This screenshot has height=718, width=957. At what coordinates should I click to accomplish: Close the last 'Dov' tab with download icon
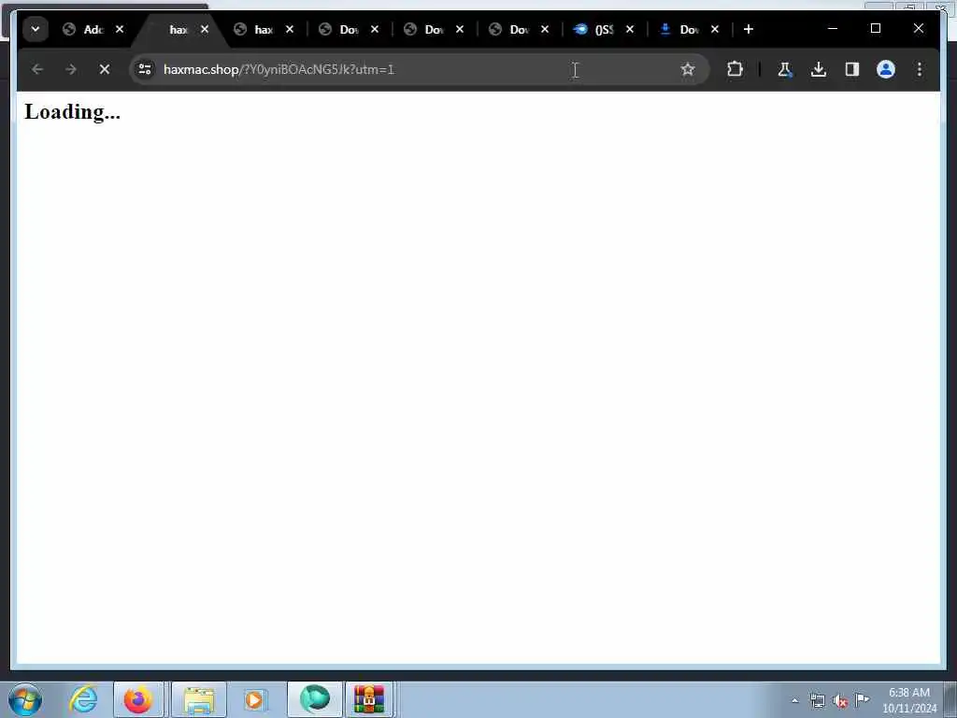[x=715, y=29]
